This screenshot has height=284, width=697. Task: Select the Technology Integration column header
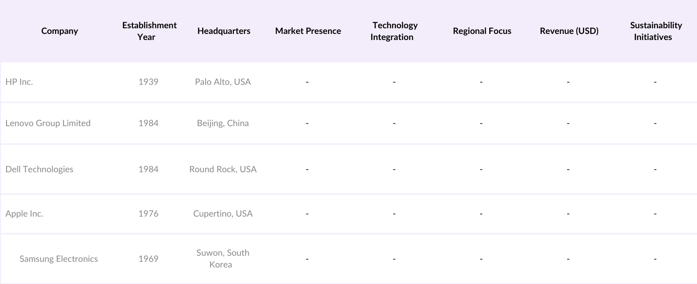point(394,31)
